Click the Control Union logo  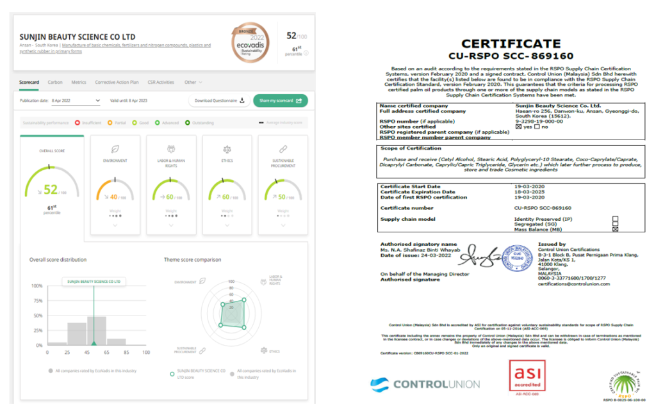[424, 384]
